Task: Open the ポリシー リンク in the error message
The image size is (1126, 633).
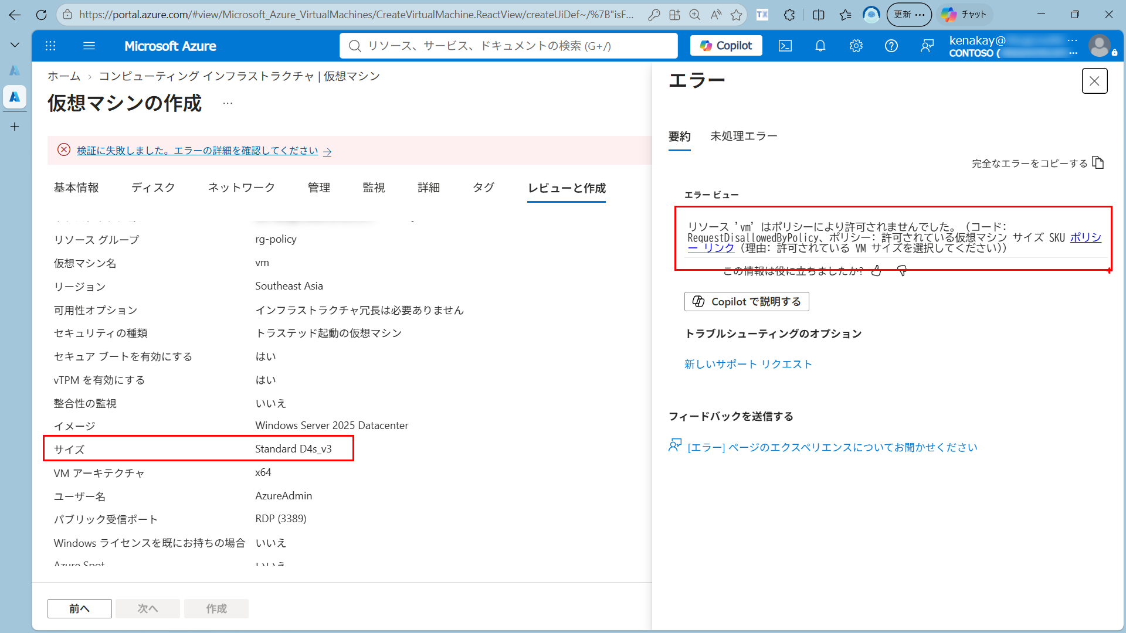Action: 1086,237
